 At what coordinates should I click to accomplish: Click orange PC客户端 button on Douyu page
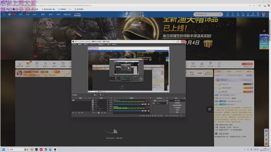(x=247, y=64)
